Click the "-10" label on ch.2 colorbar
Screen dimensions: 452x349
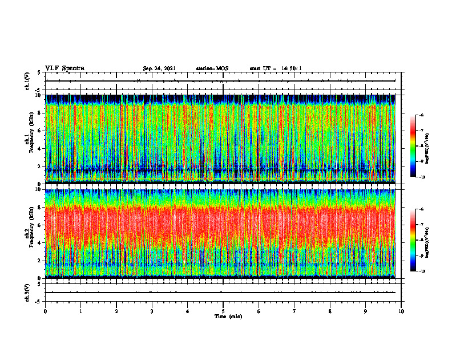[x=422, y=271]
